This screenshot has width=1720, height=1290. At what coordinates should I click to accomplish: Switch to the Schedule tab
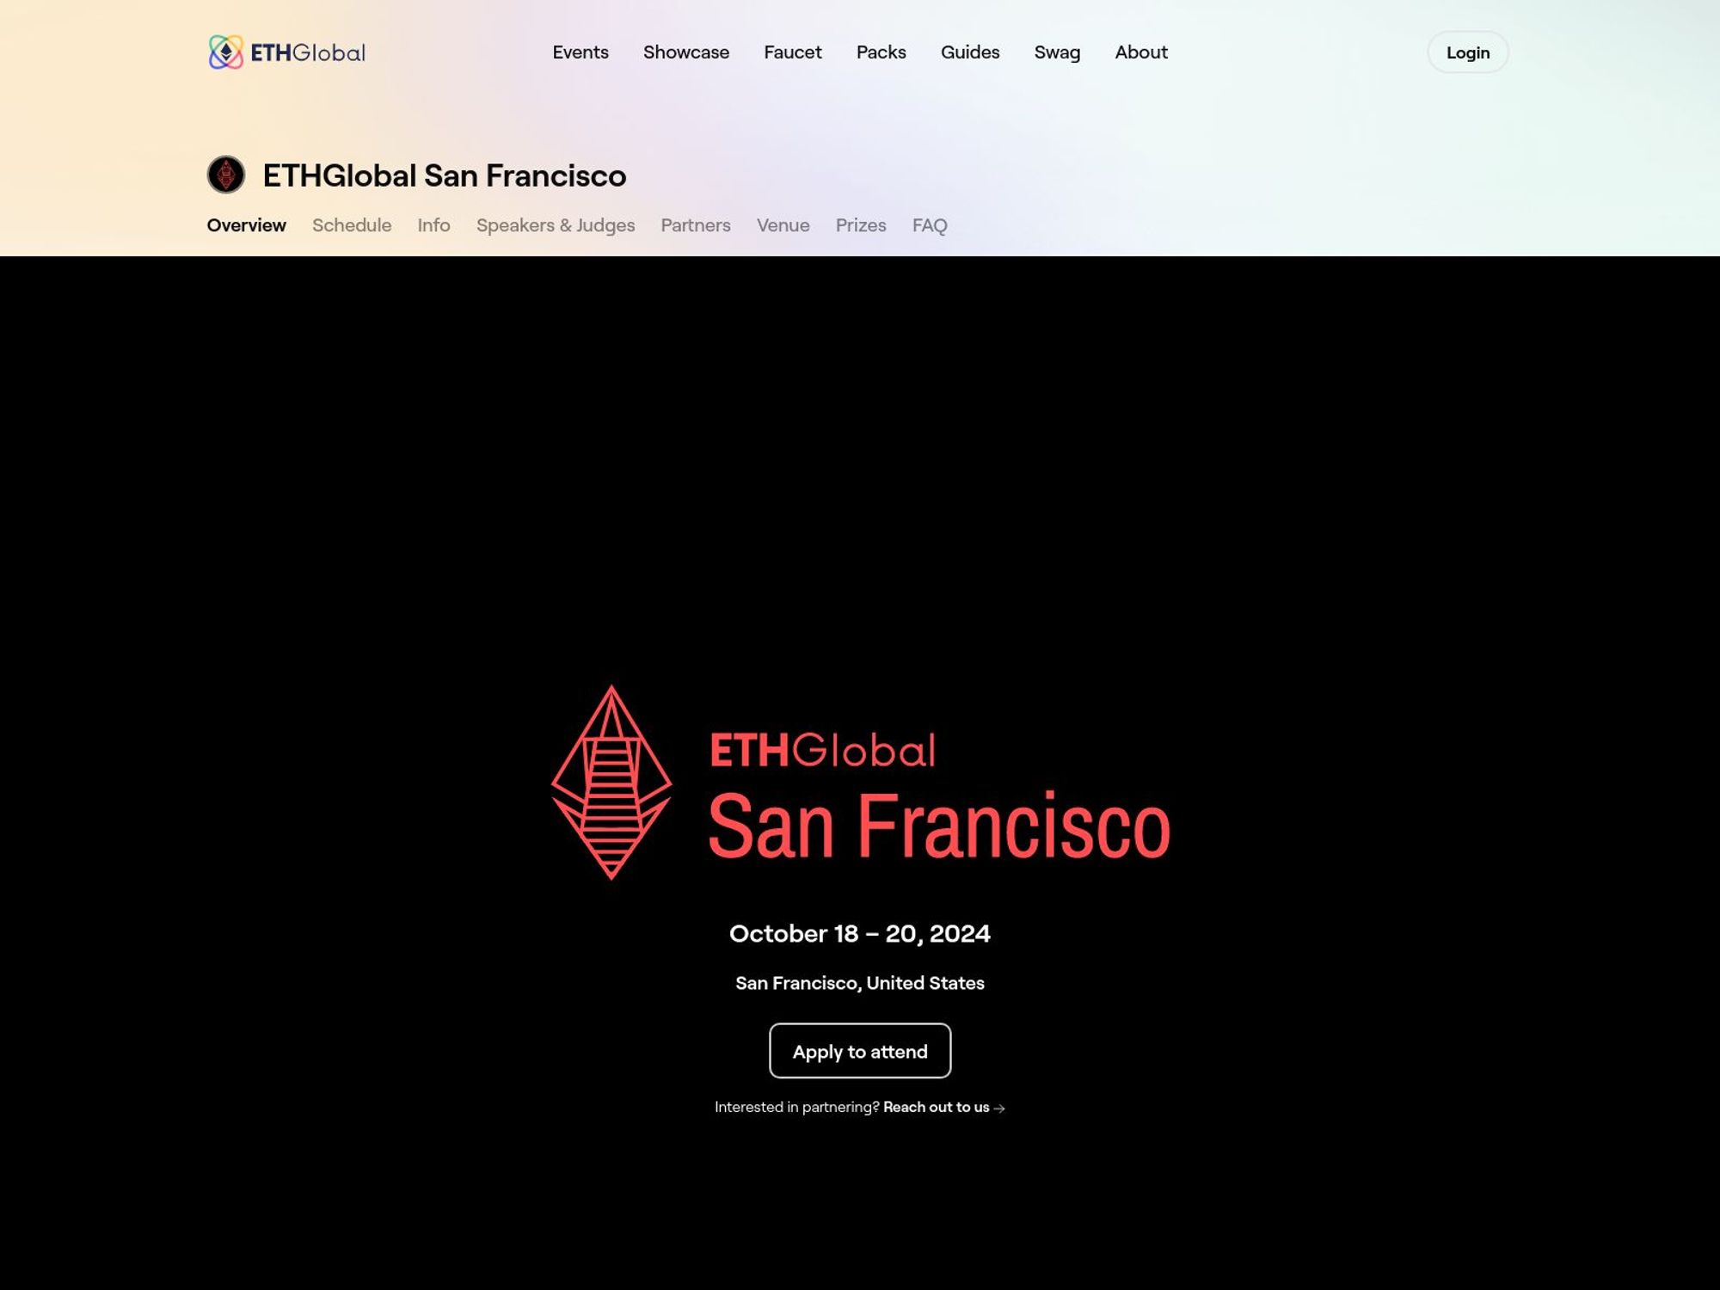pyautogui.click(x=352, y=225)
